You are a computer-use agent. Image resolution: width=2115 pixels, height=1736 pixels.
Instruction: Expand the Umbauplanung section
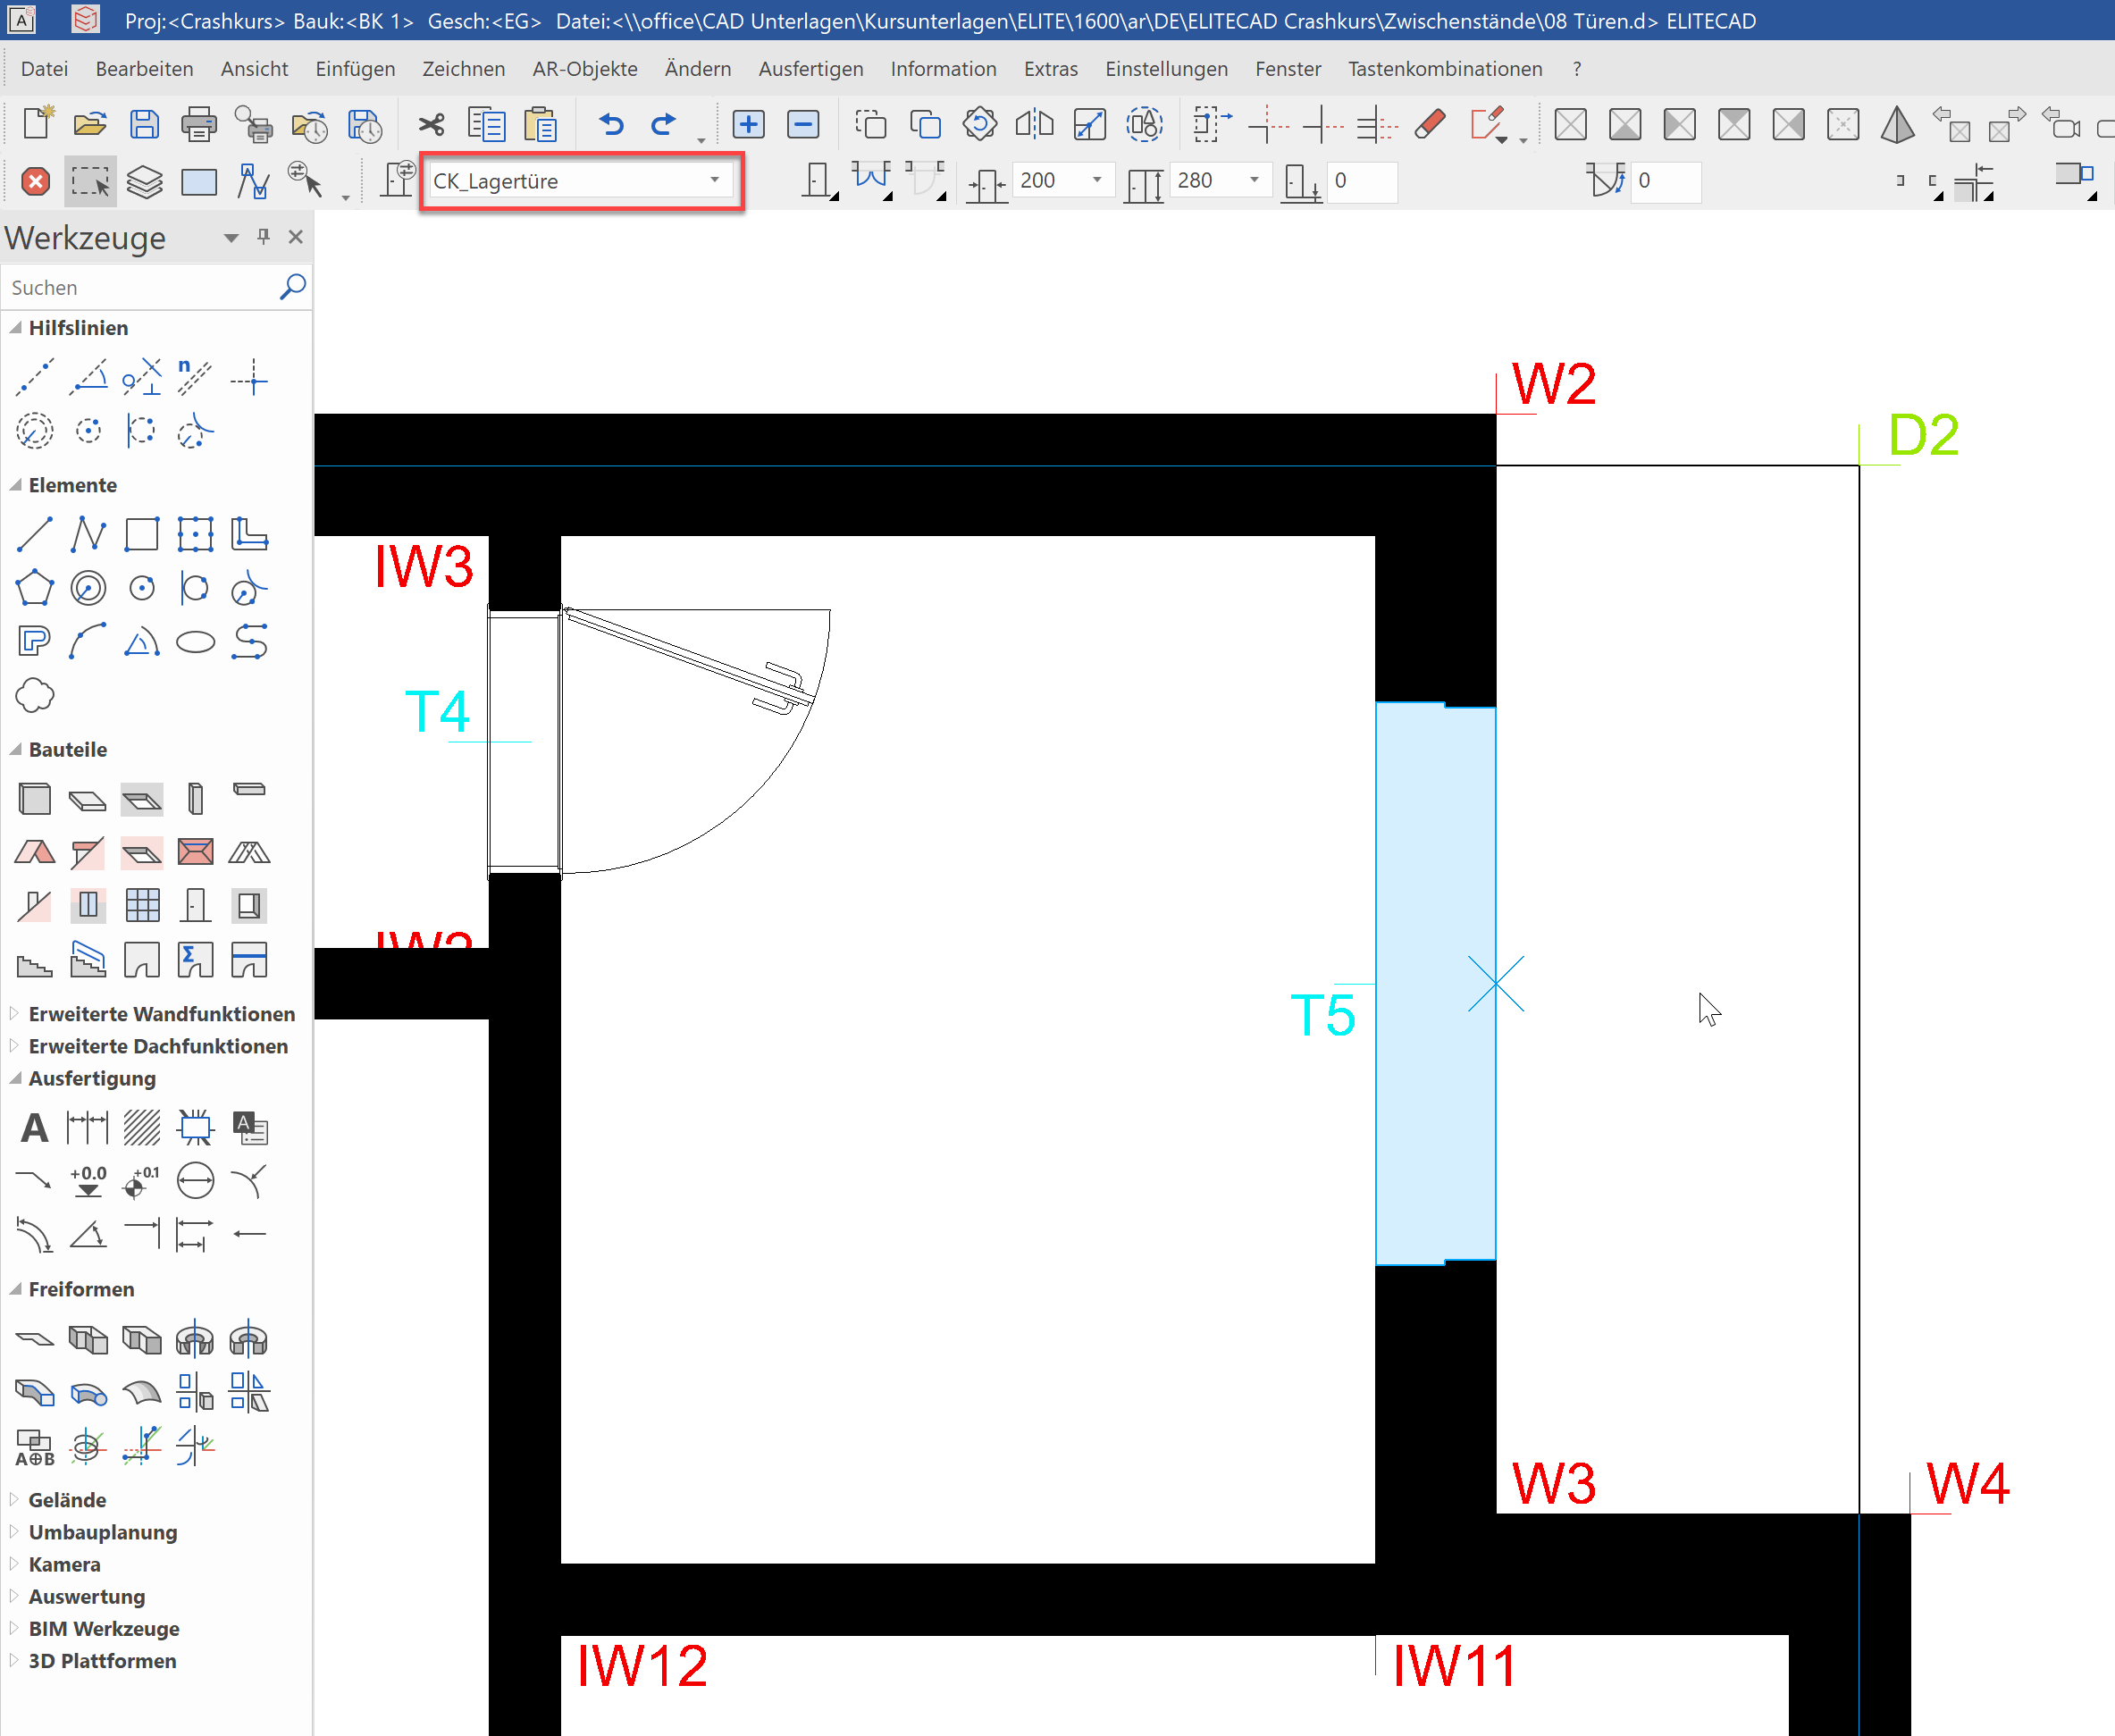pos(14,1531)
